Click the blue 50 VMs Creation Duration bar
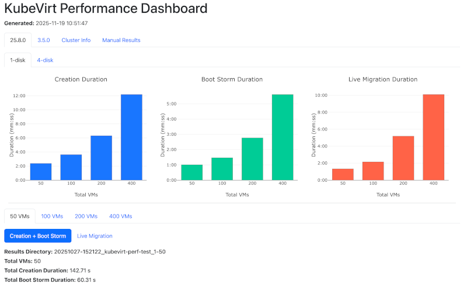This screenshot has height=286, width=467. [x=41, y=172]
